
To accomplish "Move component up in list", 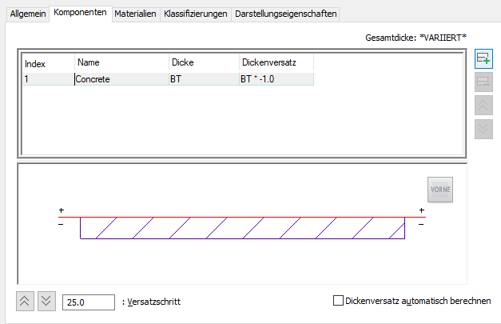I will (x=483, y=106).
